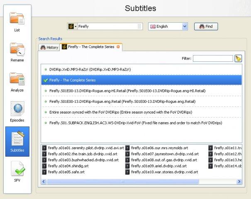Switch to the History tab

pyautogui.click(x=49, y=47)
